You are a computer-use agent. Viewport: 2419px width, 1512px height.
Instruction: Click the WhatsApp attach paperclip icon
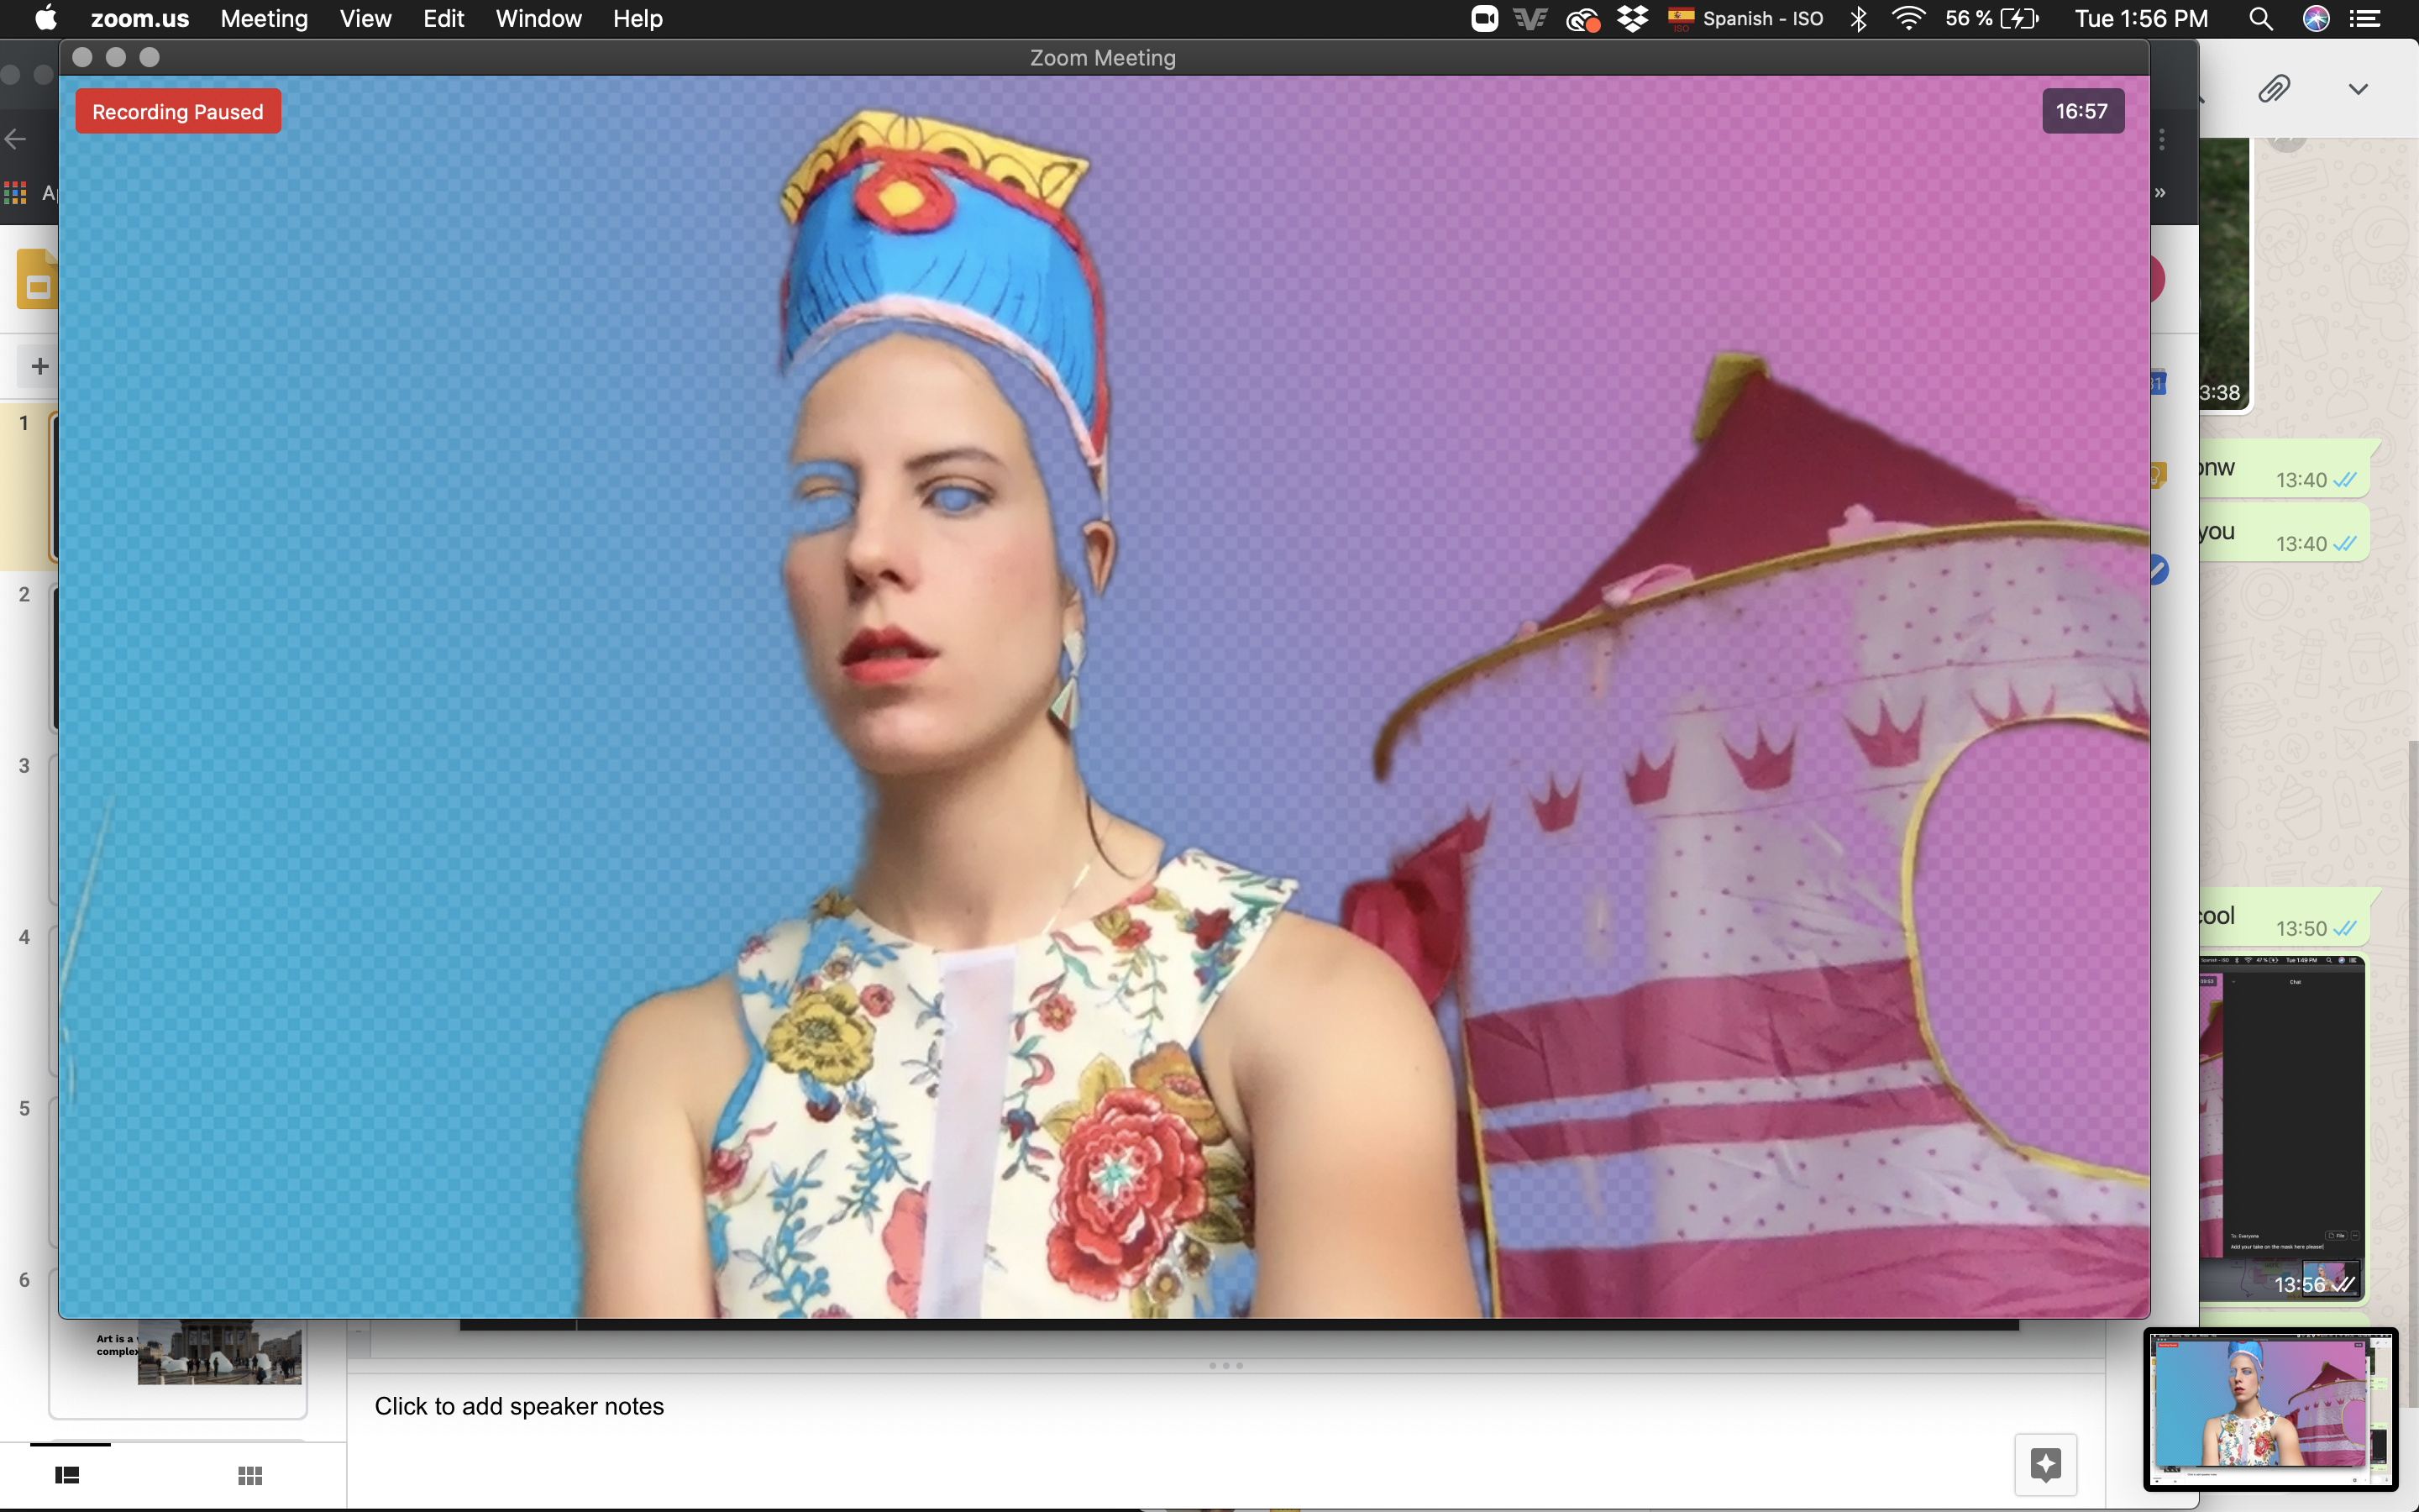2273,89
